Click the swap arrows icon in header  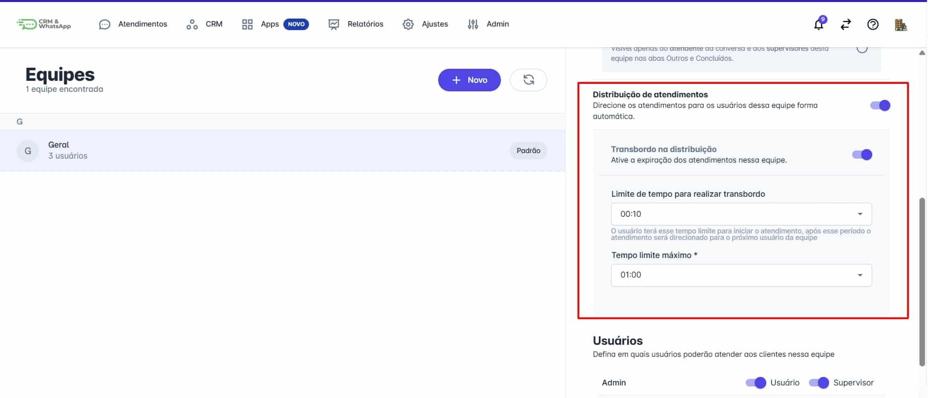[x=846, y=24]
